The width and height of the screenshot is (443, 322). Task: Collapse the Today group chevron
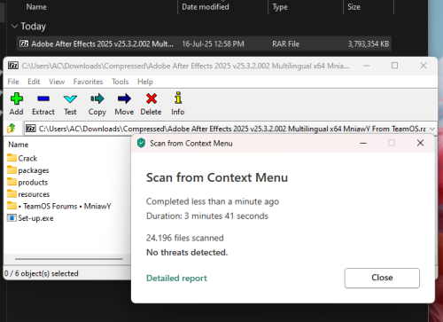click(14, 27)
